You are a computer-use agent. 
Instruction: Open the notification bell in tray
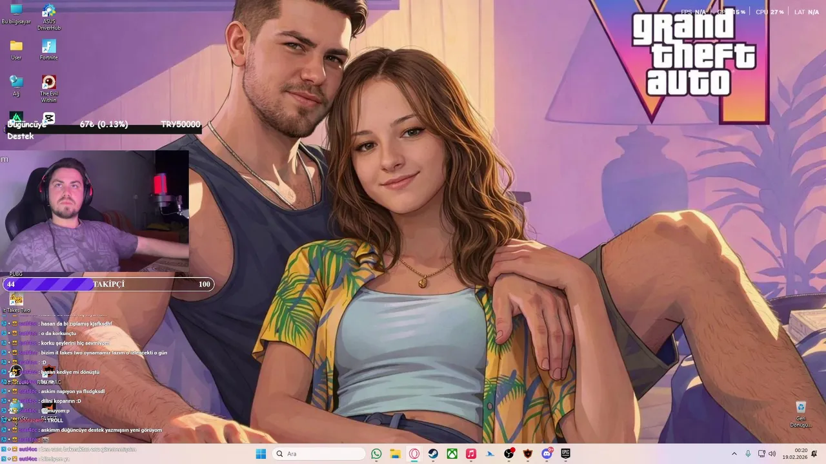pos(814,454)
